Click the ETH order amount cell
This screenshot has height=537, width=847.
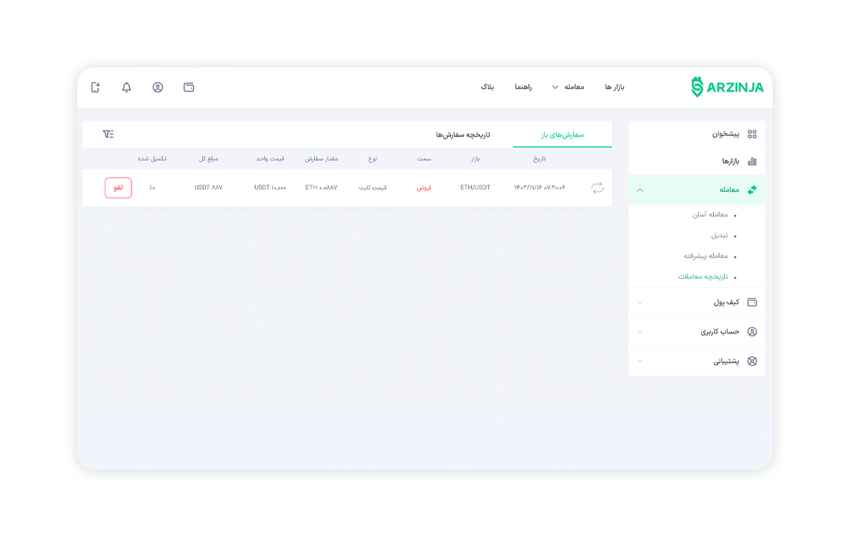click(x=321, y=187)
